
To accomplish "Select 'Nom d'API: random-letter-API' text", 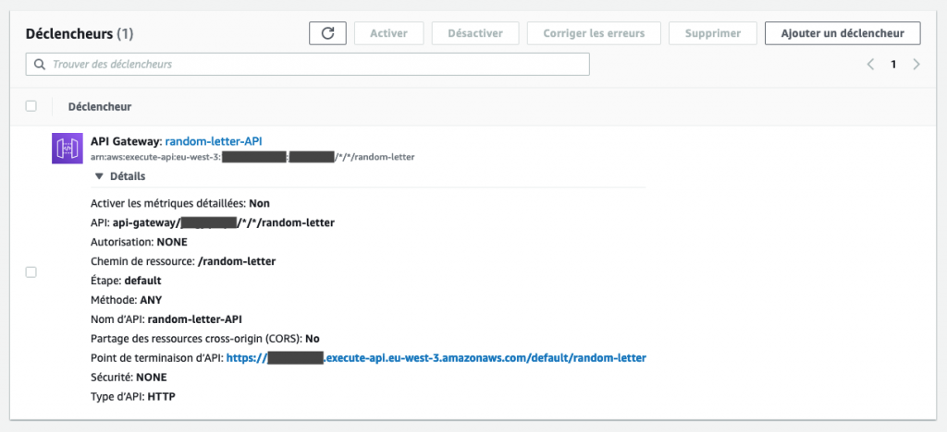I will tap(166, 319).
